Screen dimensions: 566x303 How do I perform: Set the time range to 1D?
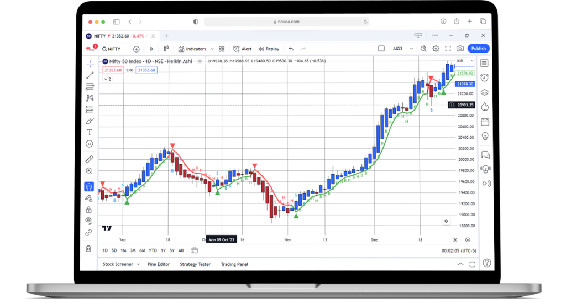click(x=105, y=250)
